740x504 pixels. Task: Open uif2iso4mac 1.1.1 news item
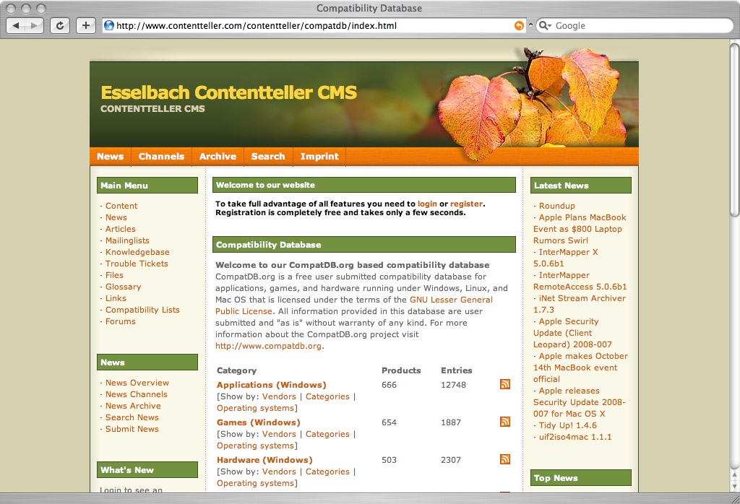pos(575,437)
